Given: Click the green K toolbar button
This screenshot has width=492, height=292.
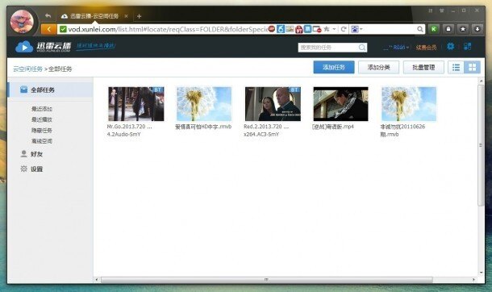Looking at the screenshot, I should 434,29.
